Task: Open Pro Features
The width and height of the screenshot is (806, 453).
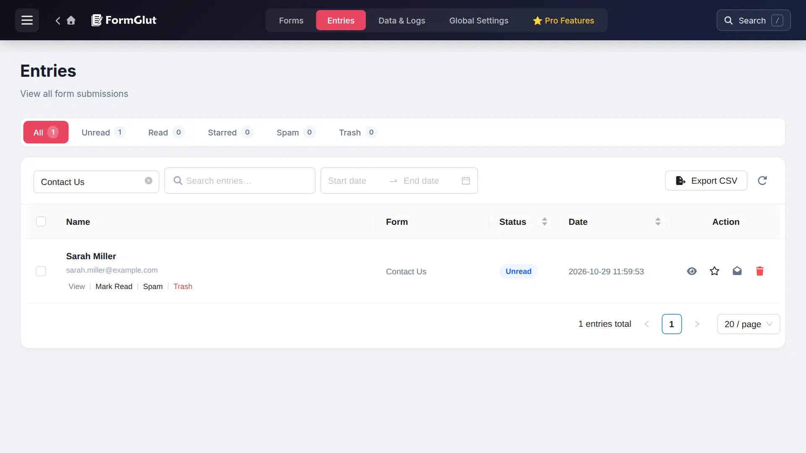Action: click(563, 21)
